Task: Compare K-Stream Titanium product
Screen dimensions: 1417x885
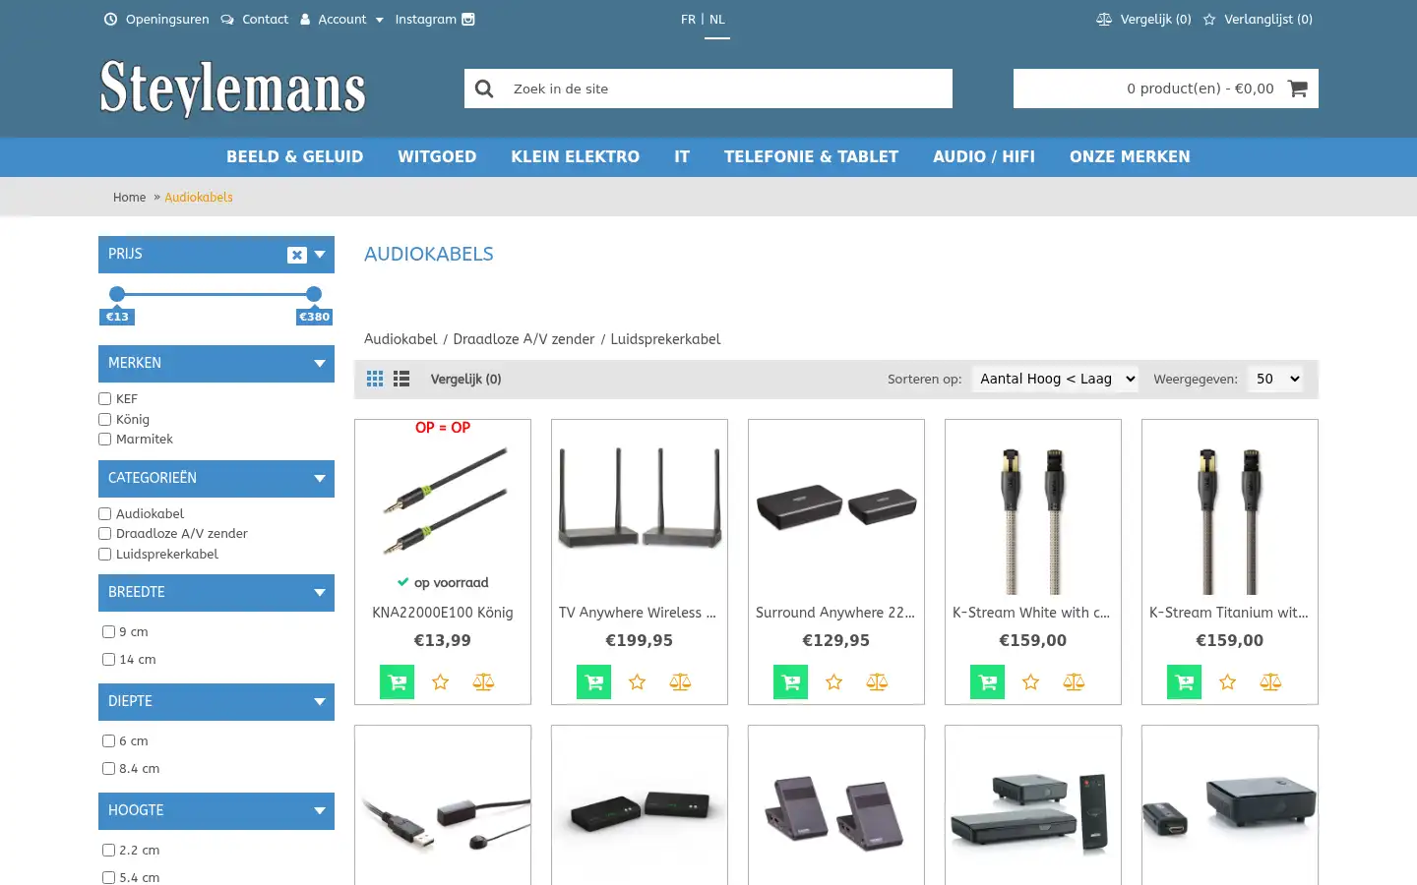Action: click(1270, 681)
